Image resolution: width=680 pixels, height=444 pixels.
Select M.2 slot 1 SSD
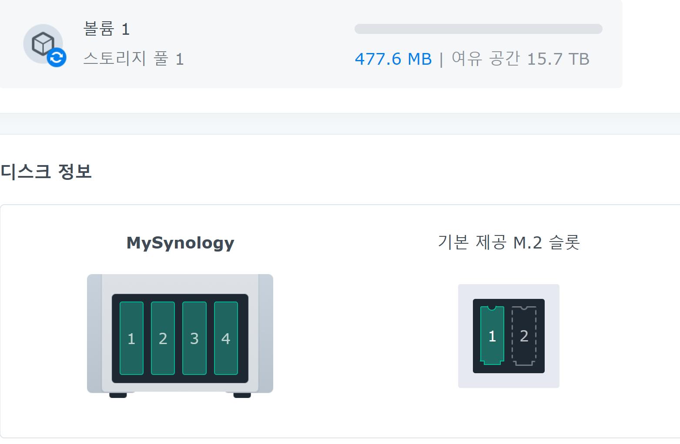tap(492, 335)
